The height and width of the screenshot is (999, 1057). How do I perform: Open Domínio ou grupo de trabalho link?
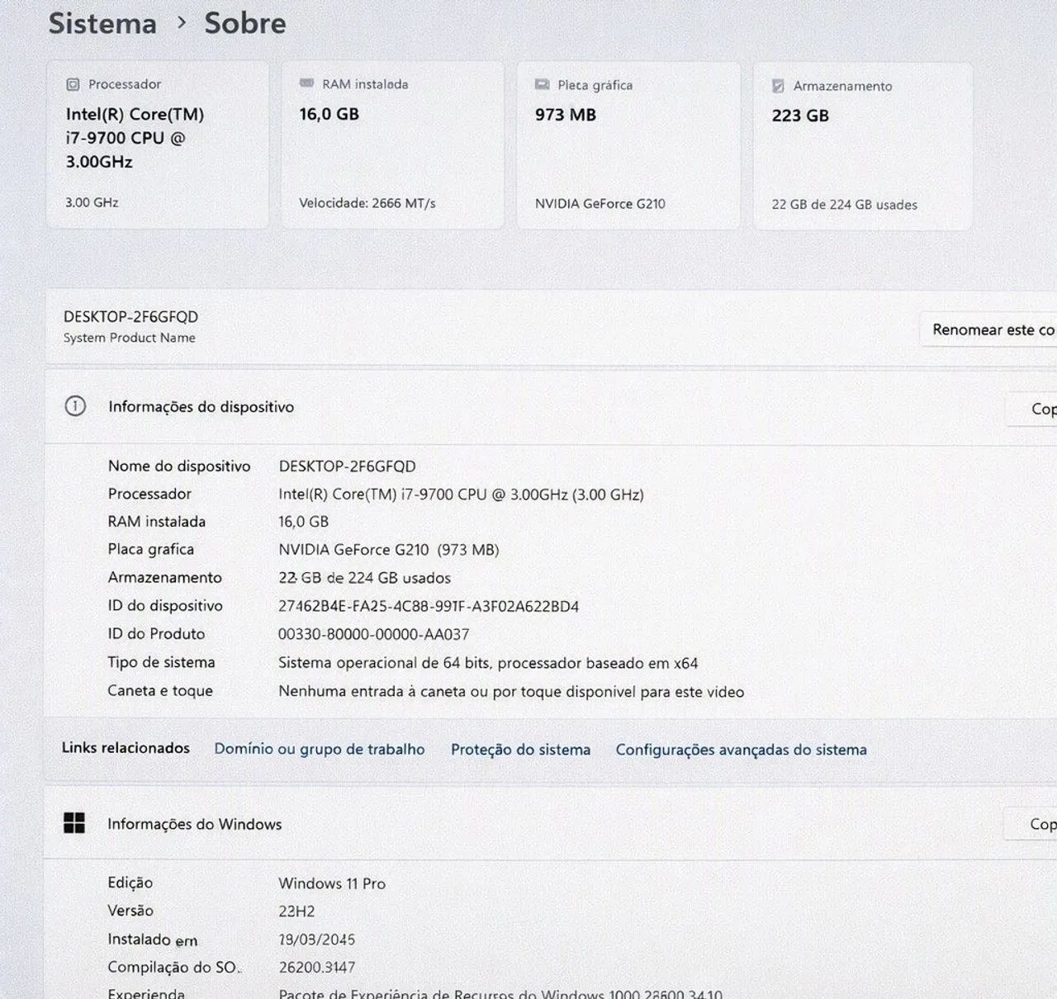(x=320, y=749)
